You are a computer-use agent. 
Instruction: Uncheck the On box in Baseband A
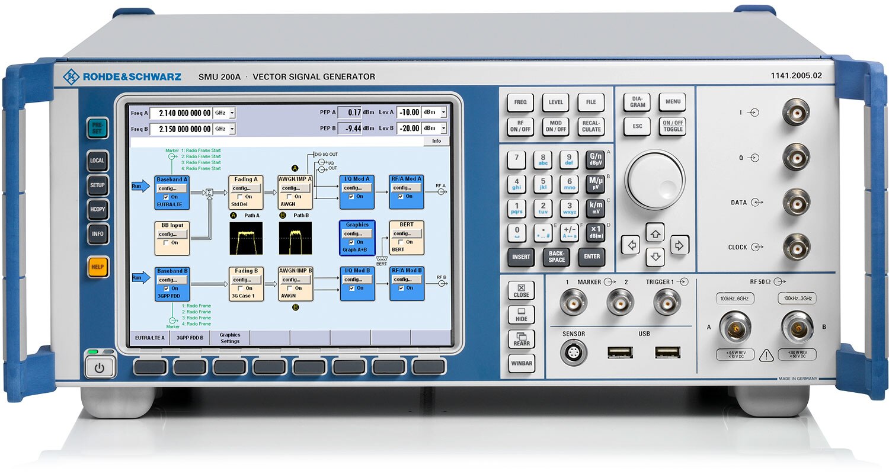pyautogui.click(x=168, y=197)
